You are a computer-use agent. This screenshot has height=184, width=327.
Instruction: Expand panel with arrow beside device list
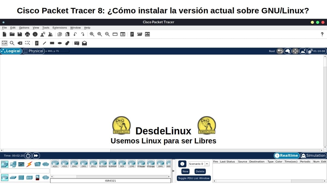pyautogui.click(x=174, y=171)
